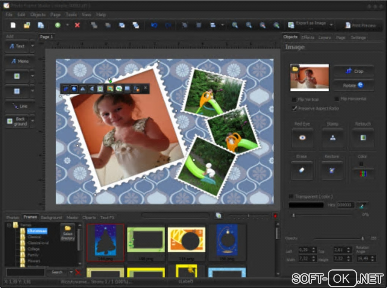Increase the Left position stepper
Image resolution: width=387 pixels, height=288 pixels.
click(313, 249)
